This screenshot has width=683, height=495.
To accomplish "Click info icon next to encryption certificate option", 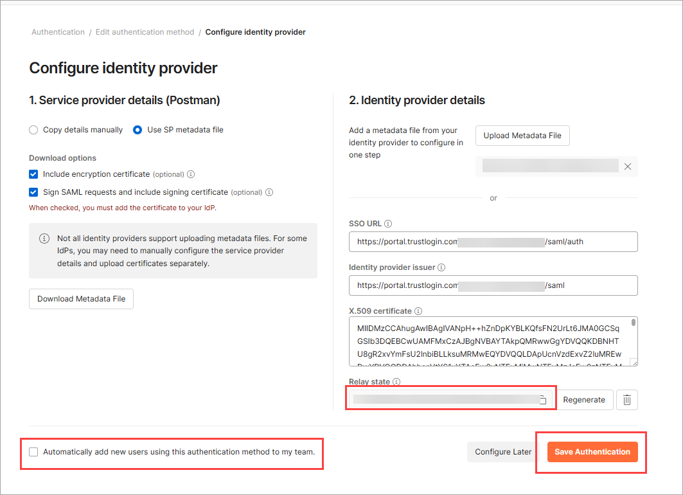I will [x=191, y=174].
